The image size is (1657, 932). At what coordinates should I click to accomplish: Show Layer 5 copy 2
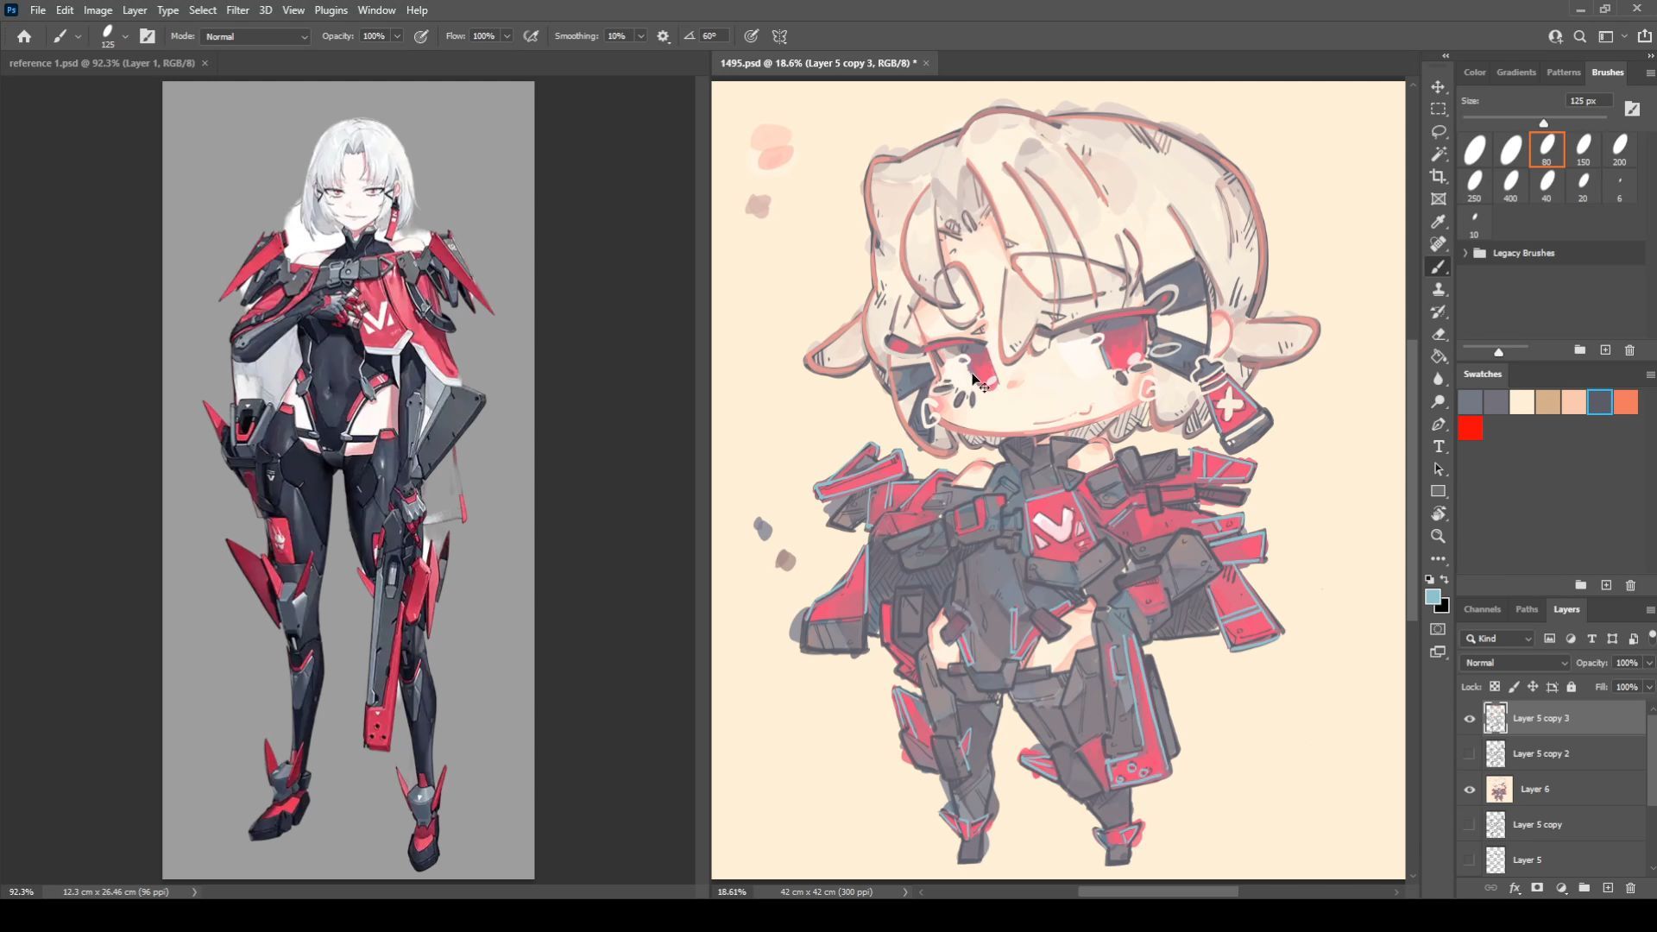(x=1469, y=753)
